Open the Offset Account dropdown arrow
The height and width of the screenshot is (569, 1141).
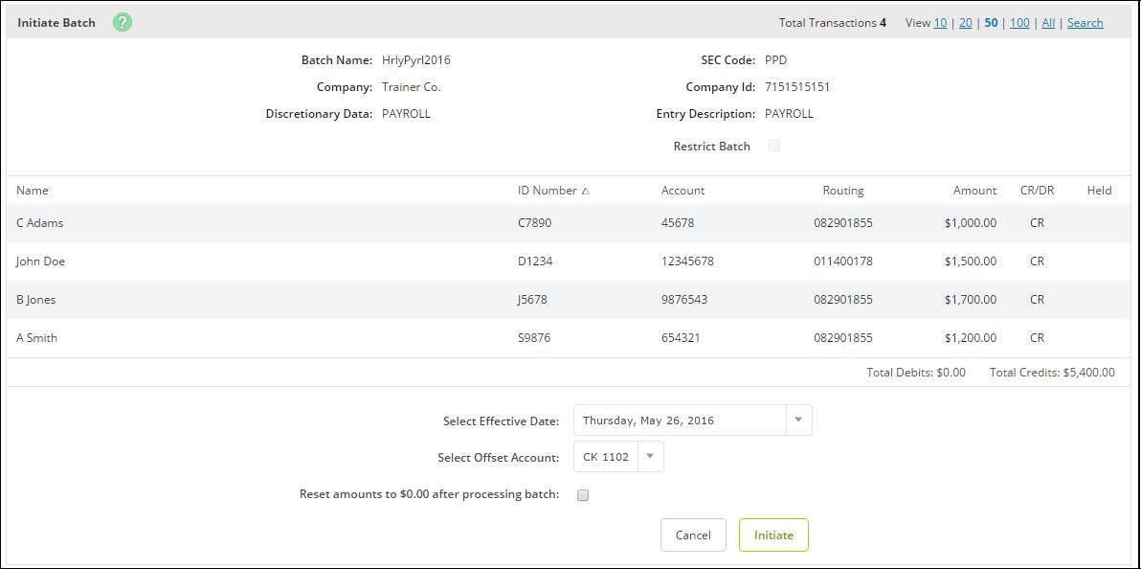point(651,457)
